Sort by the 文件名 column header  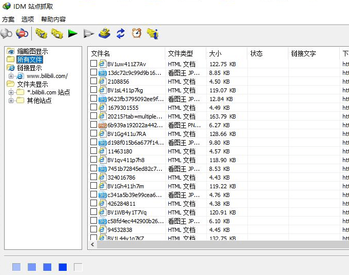tap(126, 53)
